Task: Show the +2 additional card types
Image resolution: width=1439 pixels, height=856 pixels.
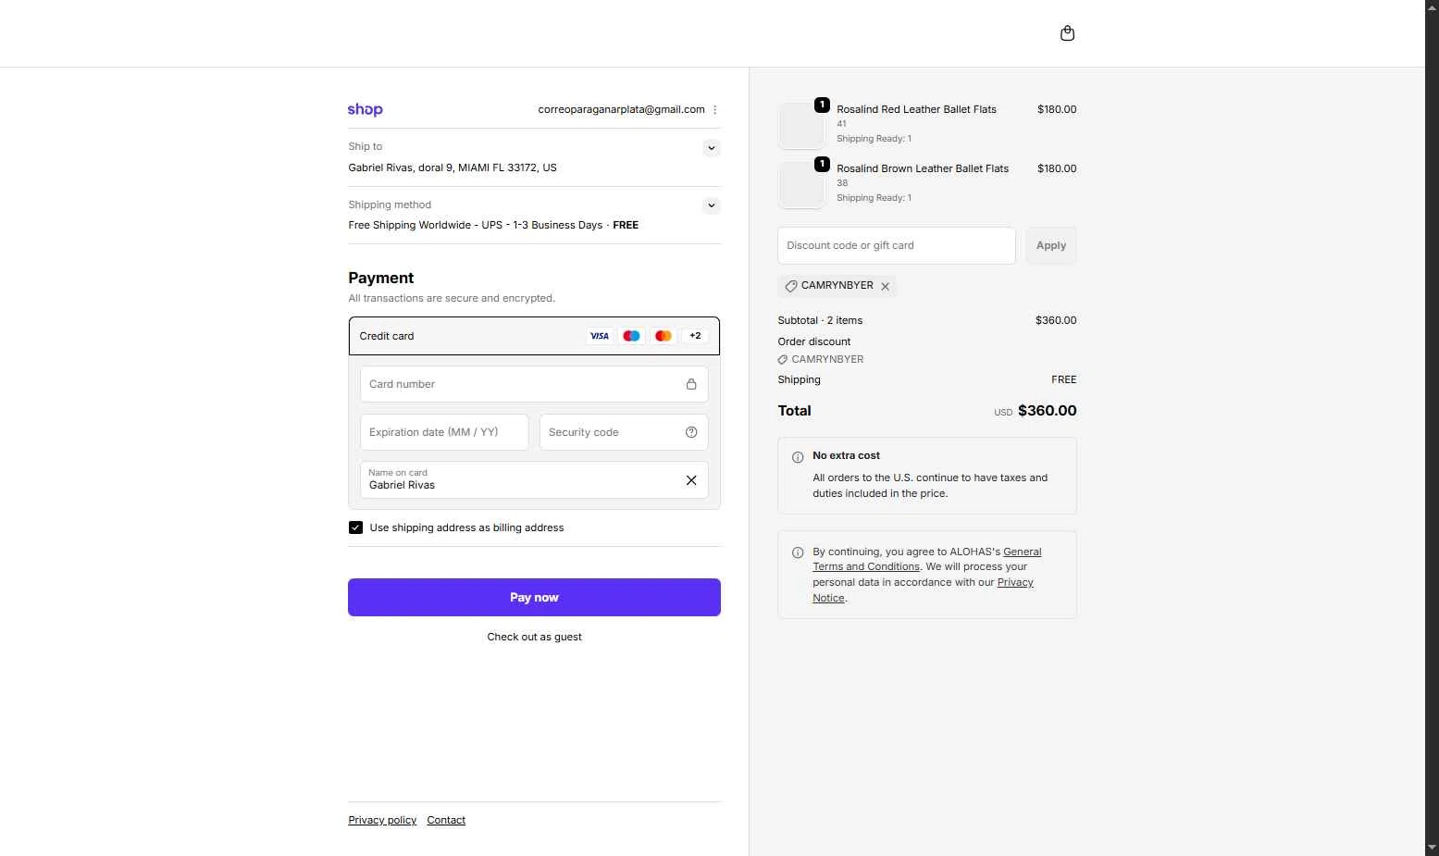Action: click(695, 336)
